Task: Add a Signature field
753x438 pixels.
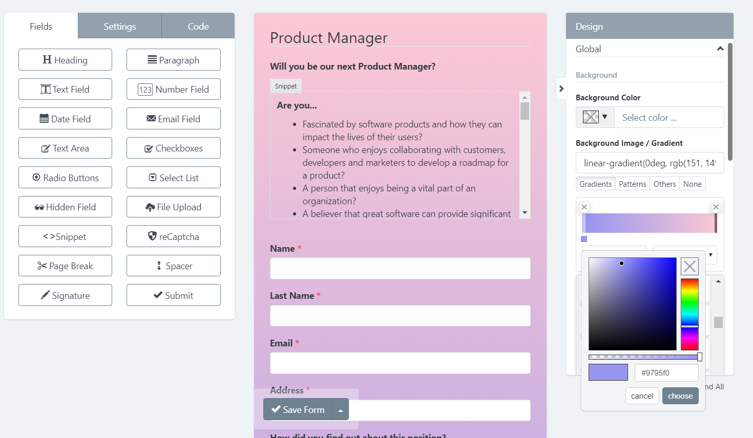Action: click(x=65, y=295)
